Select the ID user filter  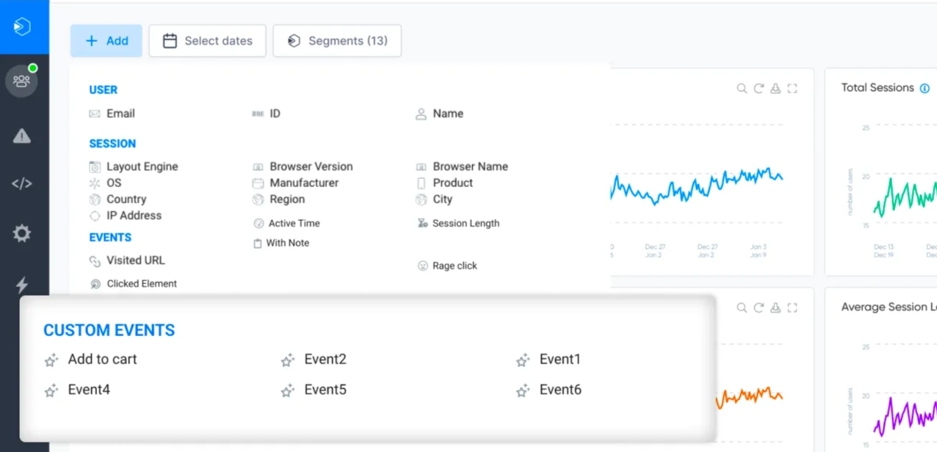tap(267, 114)
